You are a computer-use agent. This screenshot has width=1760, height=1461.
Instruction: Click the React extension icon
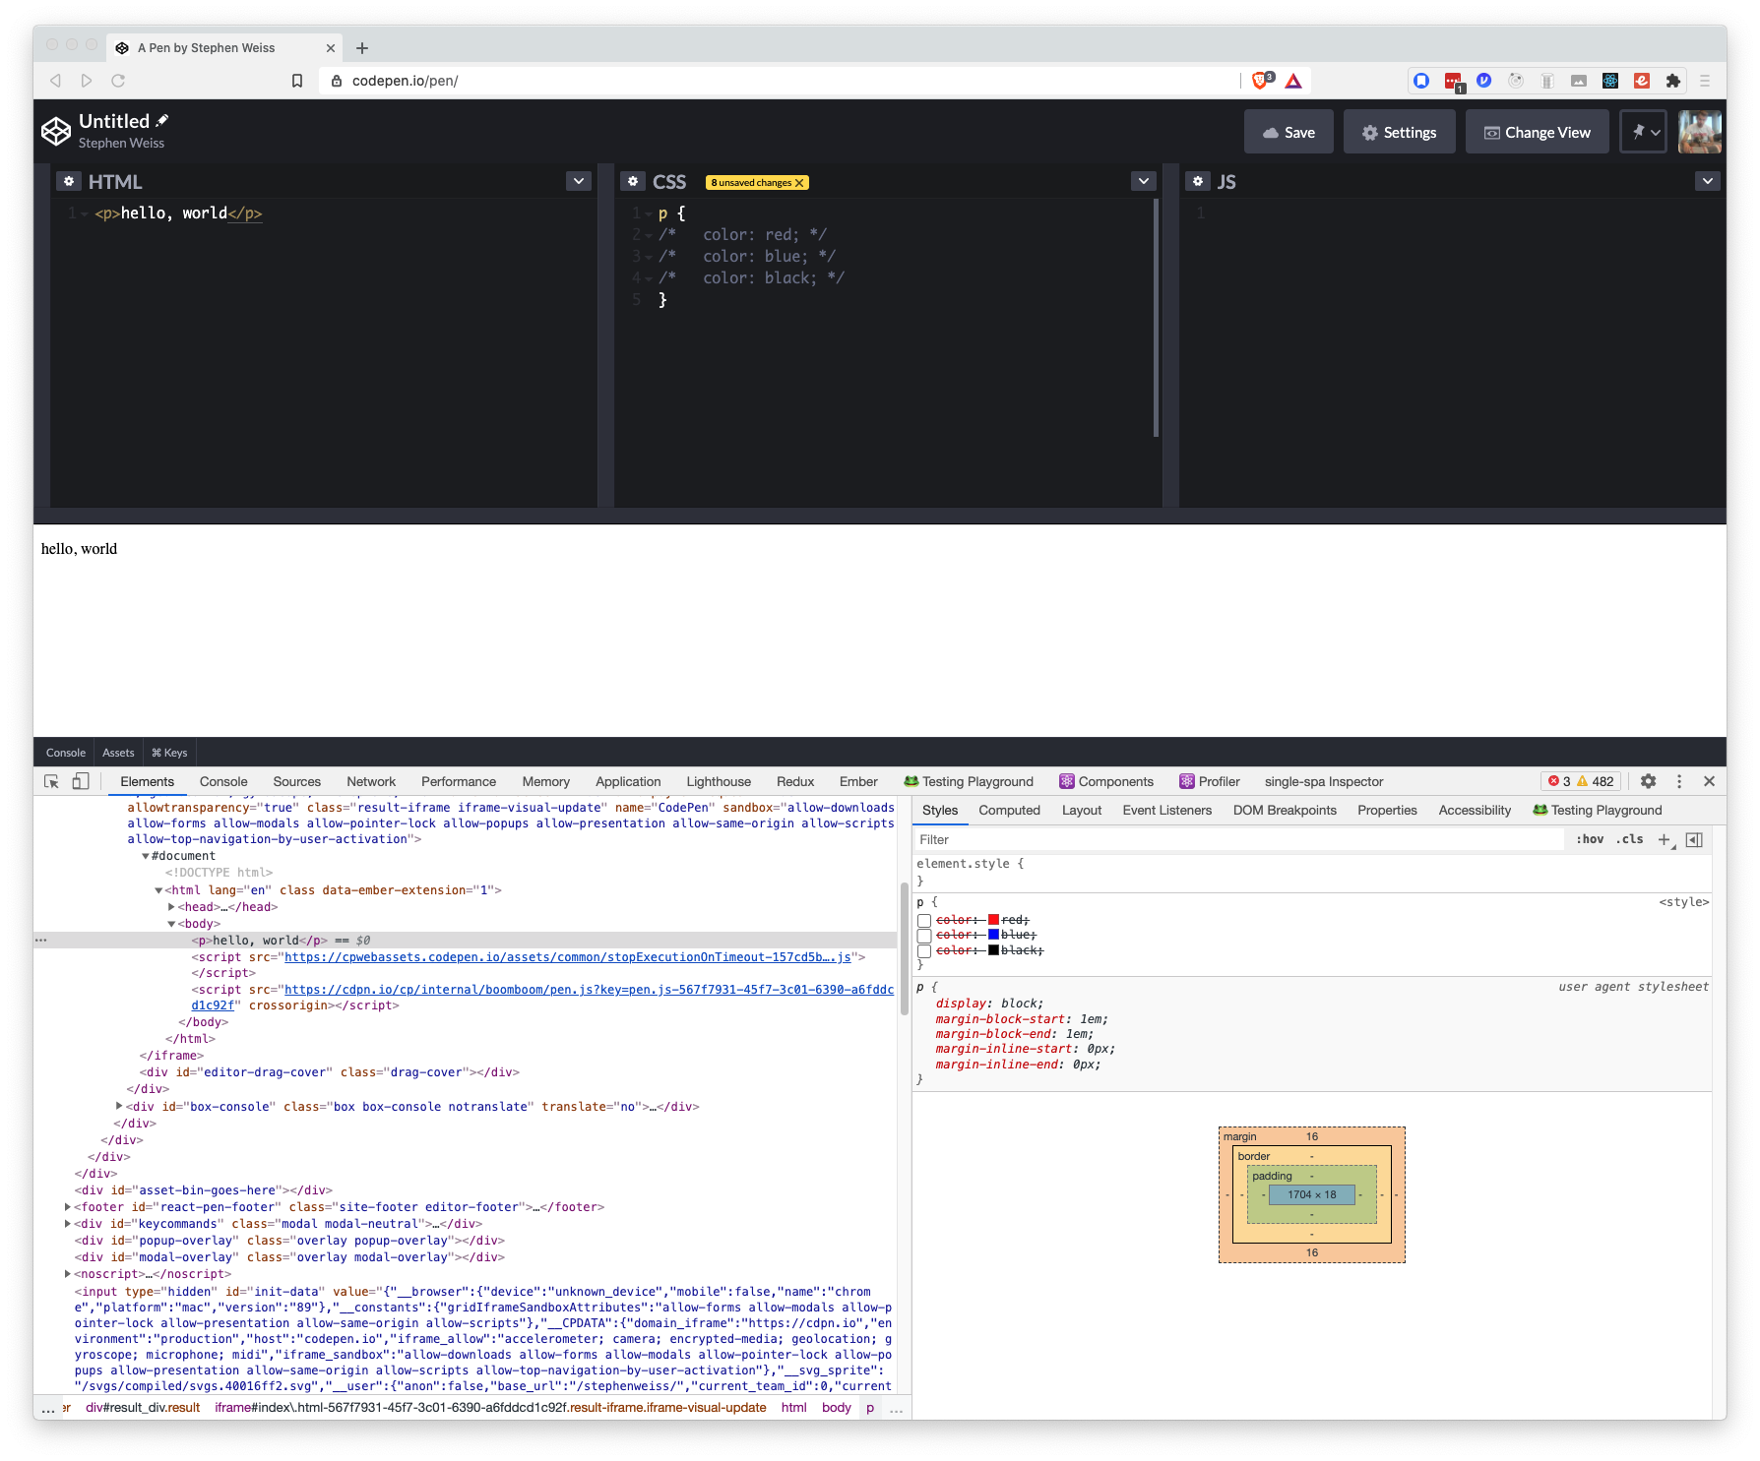pyautogui.click(x=1610, y=81)
